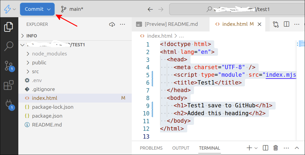Collapse the panel with the chevron up
The height and width of the screenshot is (155, 305).
point(297,148)
